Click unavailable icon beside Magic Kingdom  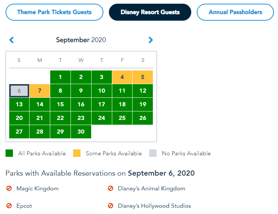pyautogui.click(x=9, y=189)
